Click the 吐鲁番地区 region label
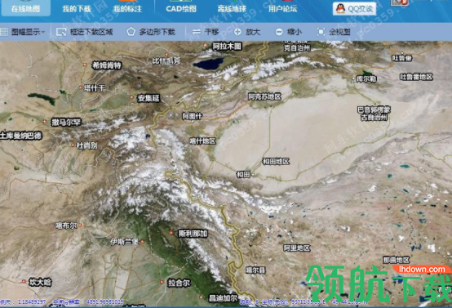Screen dimensions: 452x308 (416, 77)
